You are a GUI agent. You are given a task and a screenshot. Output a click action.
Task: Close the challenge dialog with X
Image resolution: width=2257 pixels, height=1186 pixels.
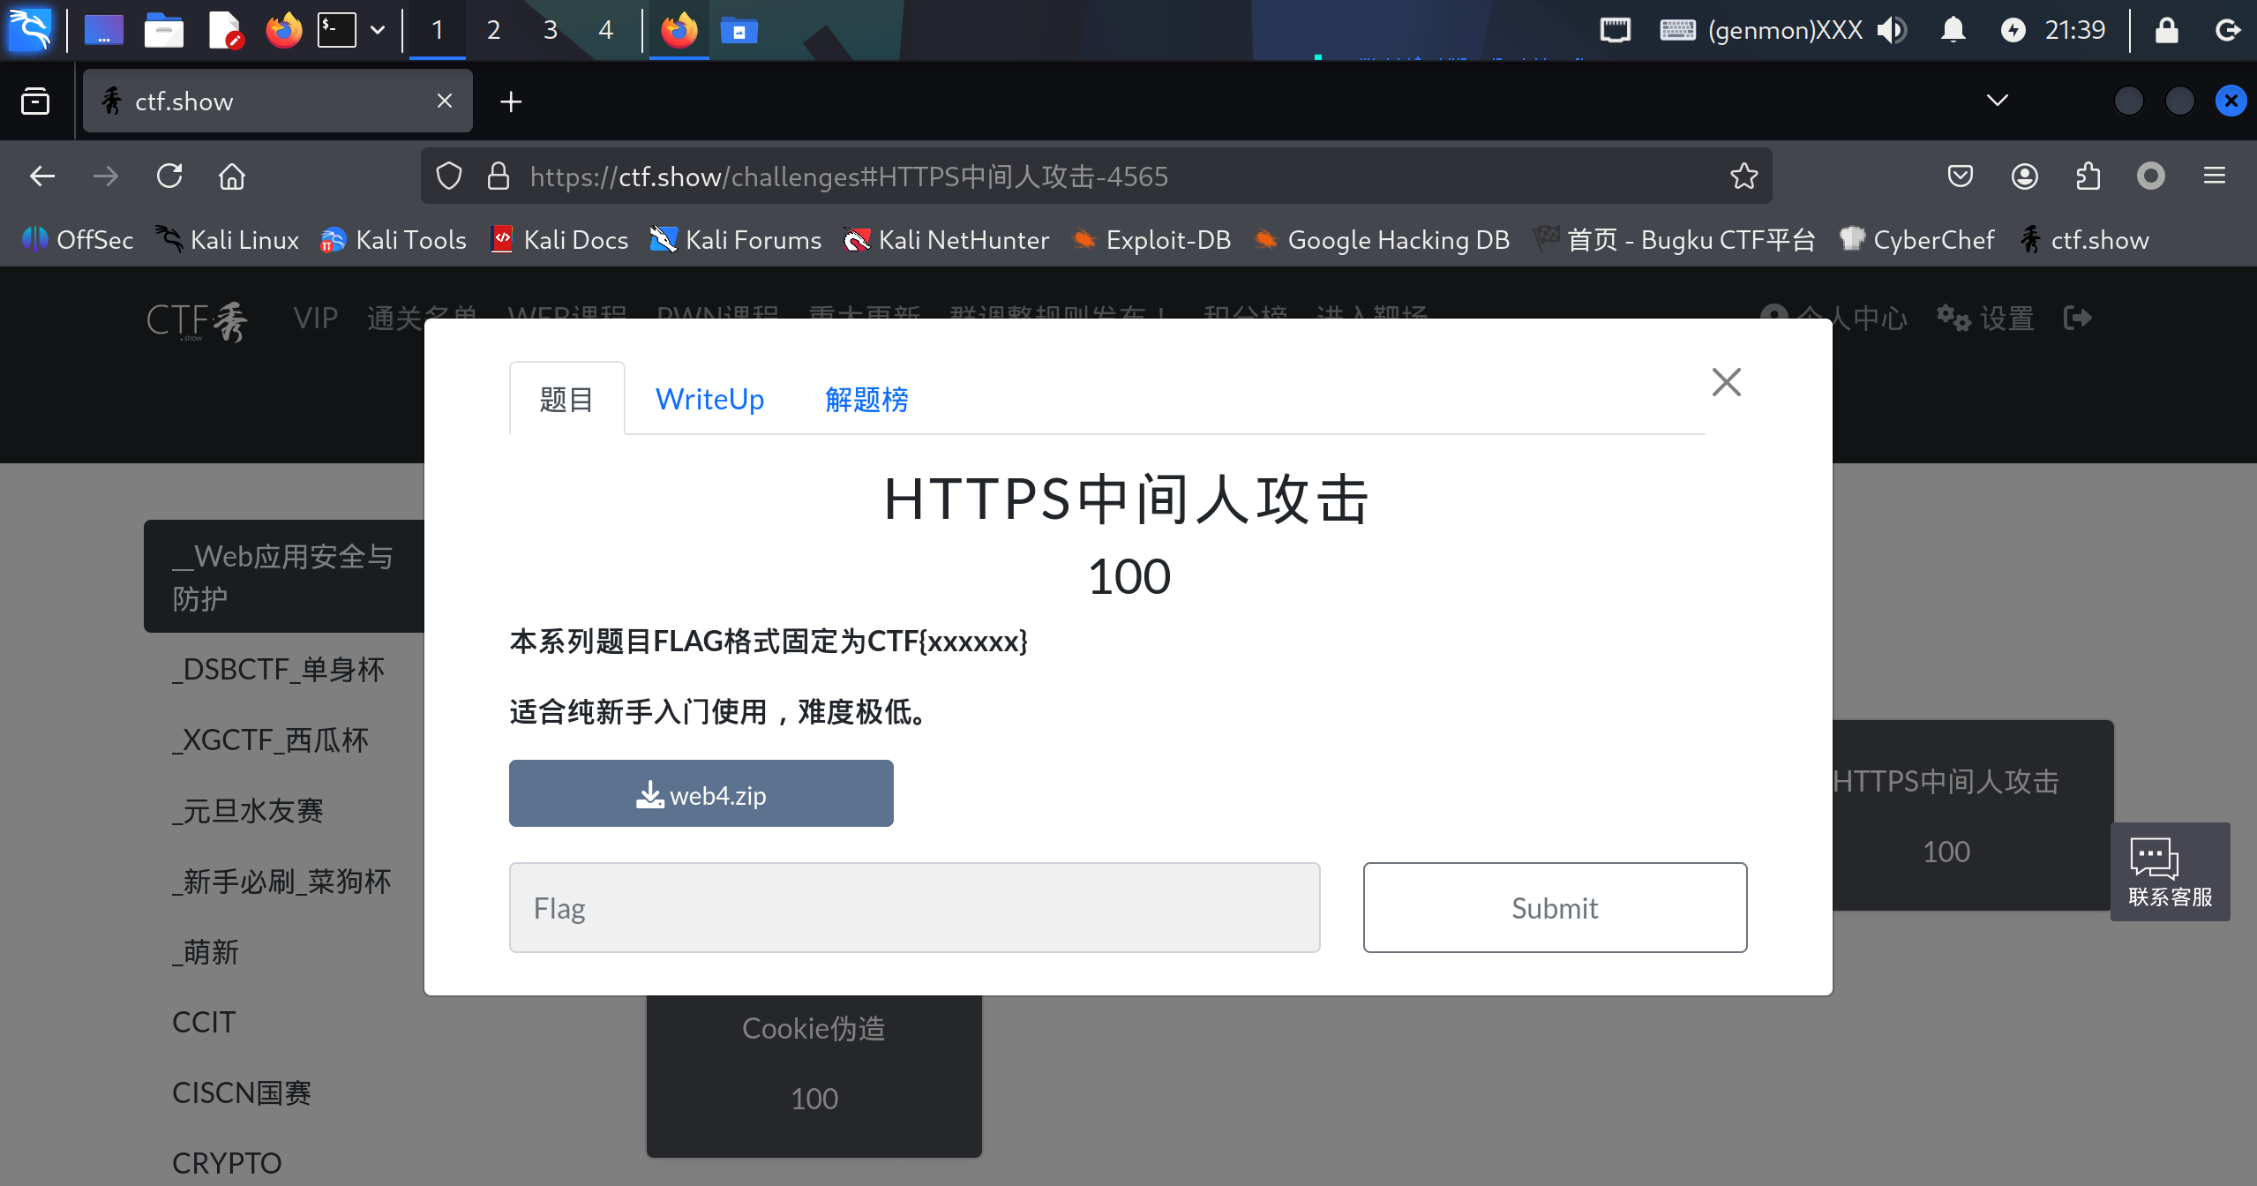pos(1726,382)
